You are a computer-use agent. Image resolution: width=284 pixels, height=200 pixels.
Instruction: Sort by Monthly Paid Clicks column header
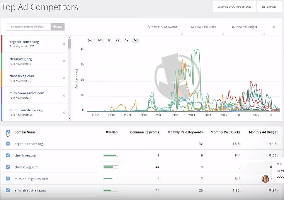(226, 132)
